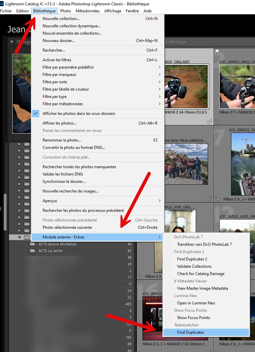Screen dimensions: 255x352
Task: Select Rechercher les photos du processus précédent
Action: pos(98,210)
